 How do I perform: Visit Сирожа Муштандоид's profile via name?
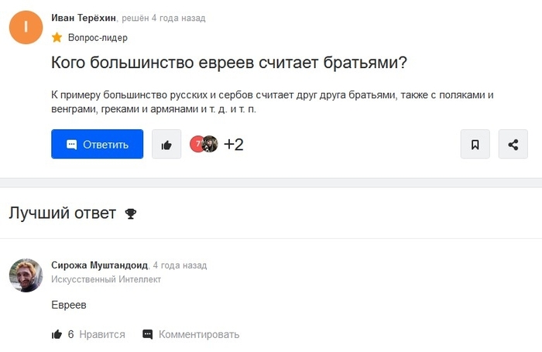[x=99, y=265]
